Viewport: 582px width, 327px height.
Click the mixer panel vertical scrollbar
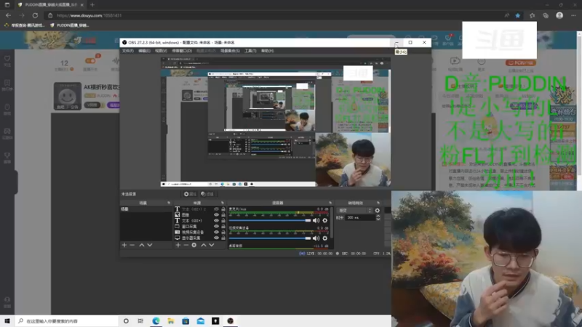click(331, 222)
